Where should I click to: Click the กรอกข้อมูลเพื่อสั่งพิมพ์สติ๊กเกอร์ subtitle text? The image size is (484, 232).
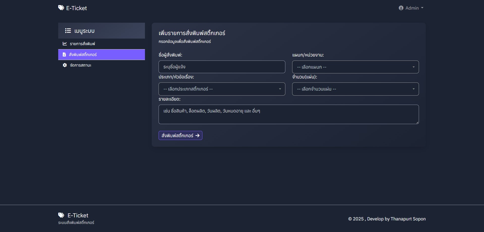click(185, 41)
